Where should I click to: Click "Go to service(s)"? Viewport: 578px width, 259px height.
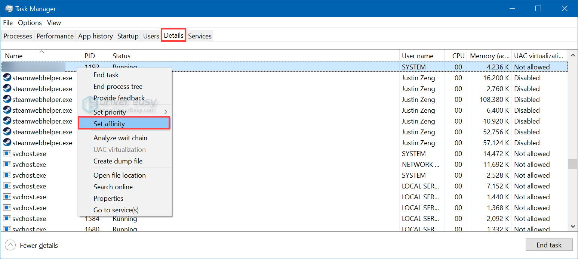(117, 210)
